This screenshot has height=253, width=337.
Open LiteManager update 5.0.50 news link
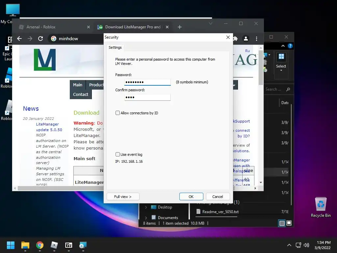coord(49,127)
